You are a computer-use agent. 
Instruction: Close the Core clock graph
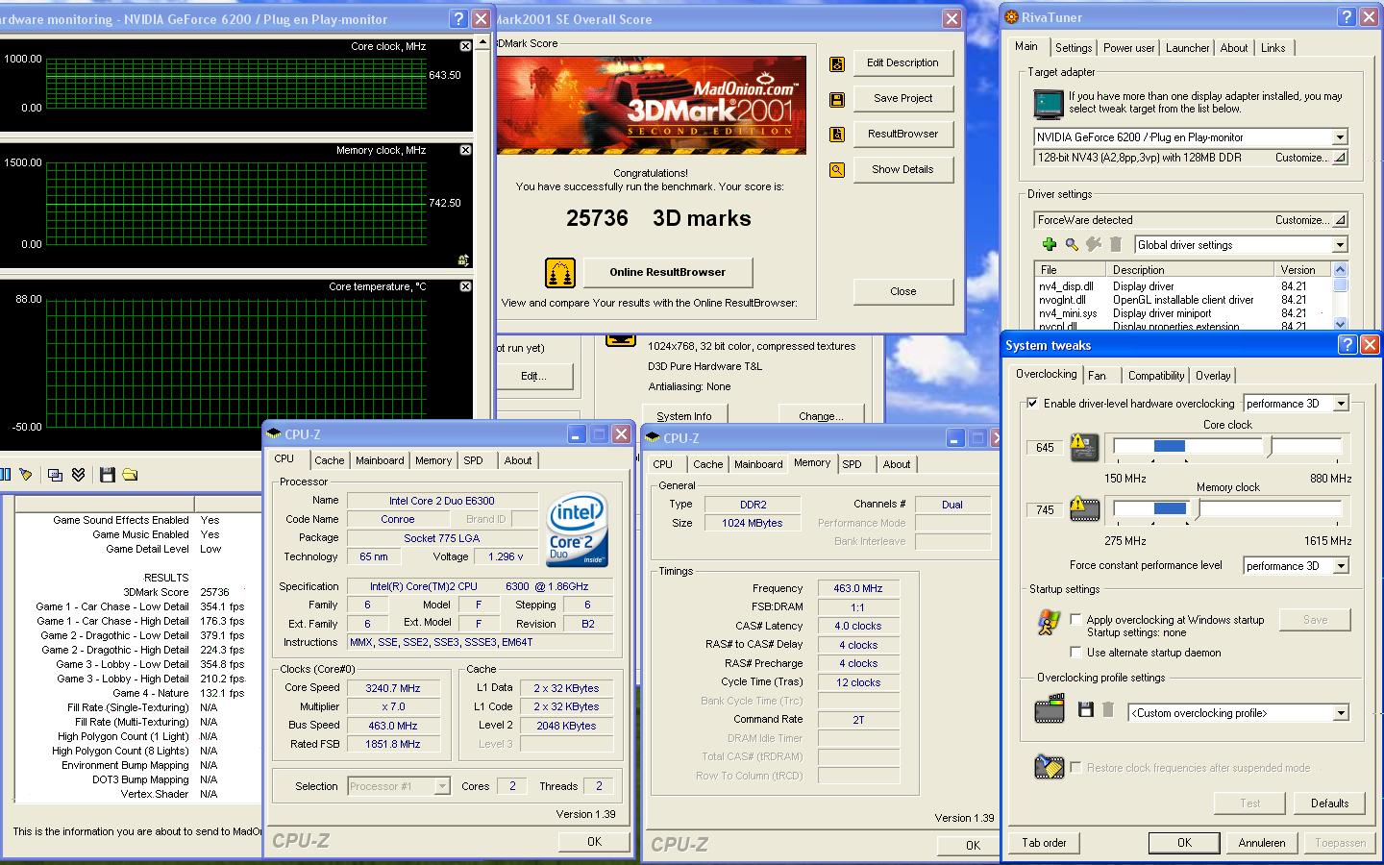click(x=466, y=46)
